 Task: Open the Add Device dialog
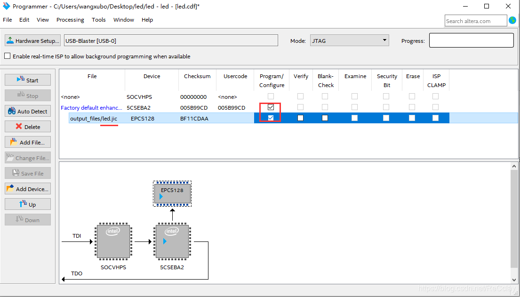(x=27, y=189)
